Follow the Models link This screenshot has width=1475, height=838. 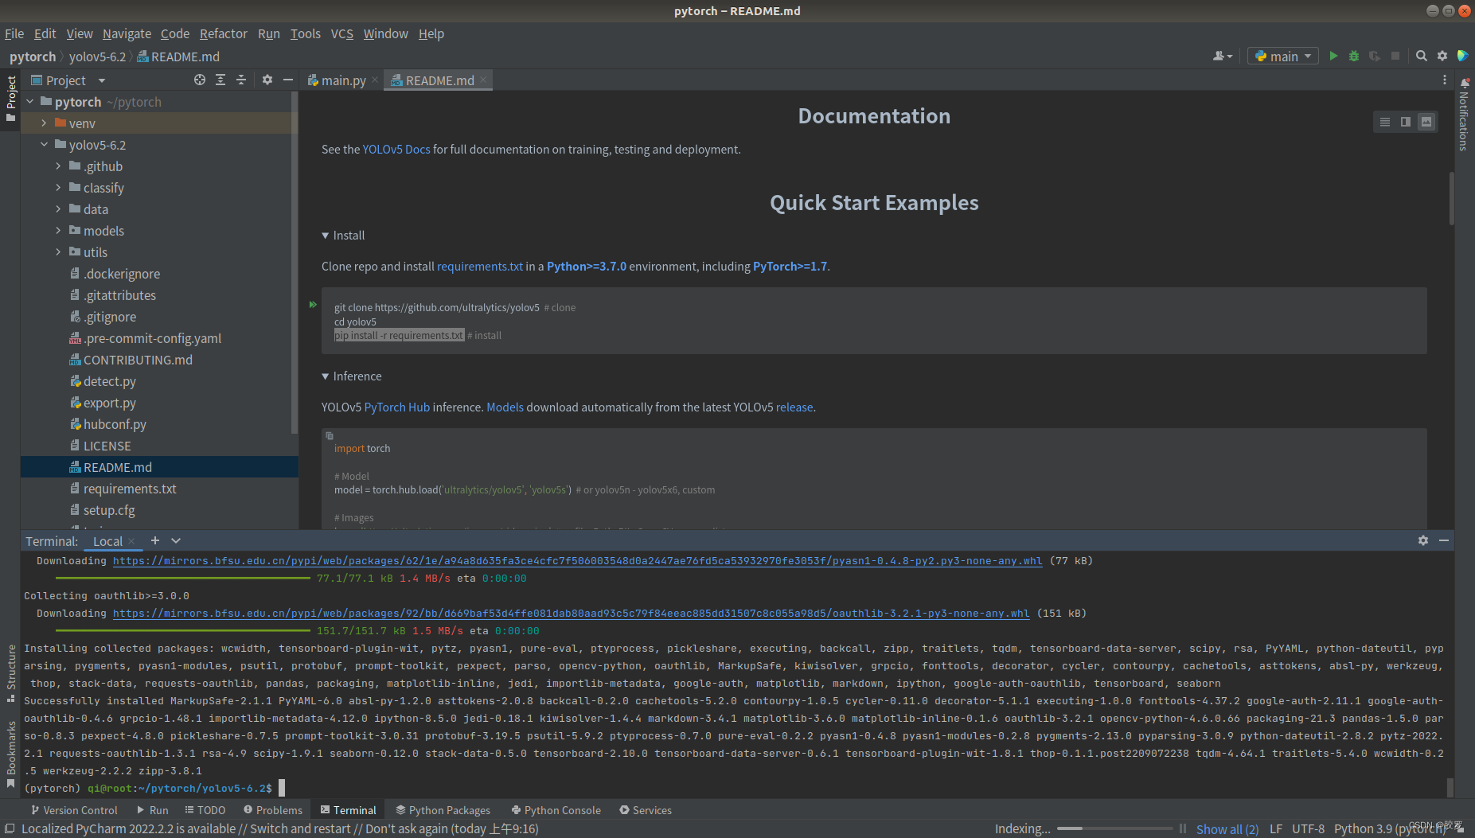505,407
